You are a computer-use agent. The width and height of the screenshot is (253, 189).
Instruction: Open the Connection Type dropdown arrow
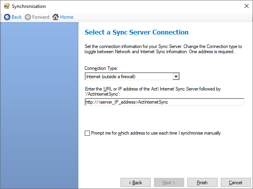176,77
